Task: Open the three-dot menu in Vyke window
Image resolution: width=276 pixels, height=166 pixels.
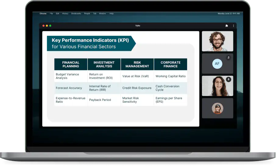Action: [234, 26]
